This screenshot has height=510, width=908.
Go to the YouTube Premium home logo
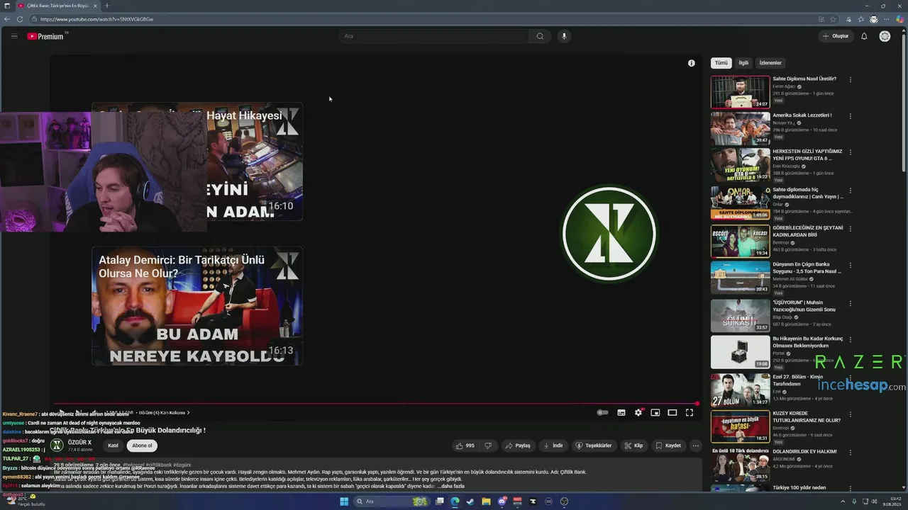point(46,36)
